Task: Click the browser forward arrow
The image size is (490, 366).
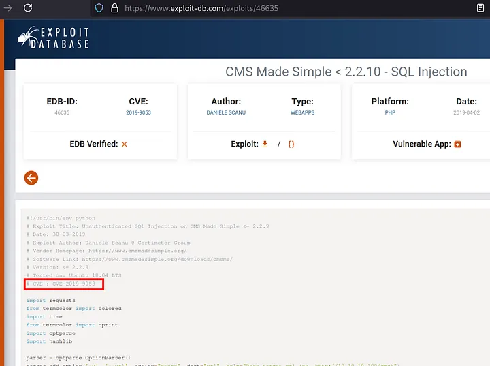Action: pos(7,7)
